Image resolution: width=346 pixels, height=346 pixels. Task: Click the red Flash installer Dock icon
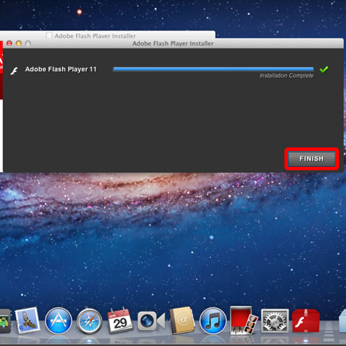click(x=306, y=320)
